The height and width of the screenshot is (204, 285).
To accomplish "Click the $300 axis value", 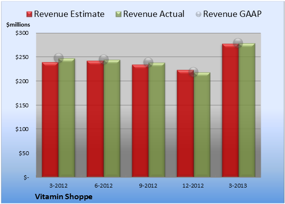I will [22, 33].
